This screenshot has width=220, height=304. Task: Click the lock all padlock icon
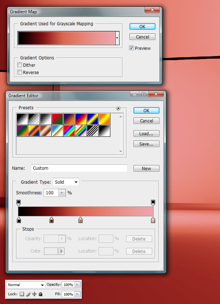pos(40,294)
